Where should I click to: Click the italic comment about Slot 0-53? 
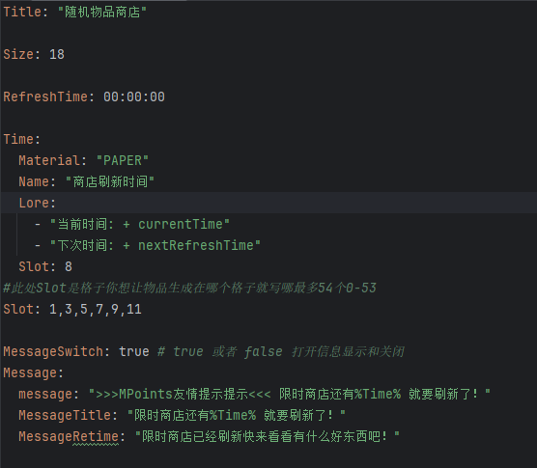tap(189, 288)
